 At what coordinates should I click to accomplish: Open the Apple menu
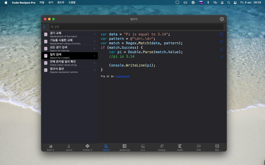6,2
